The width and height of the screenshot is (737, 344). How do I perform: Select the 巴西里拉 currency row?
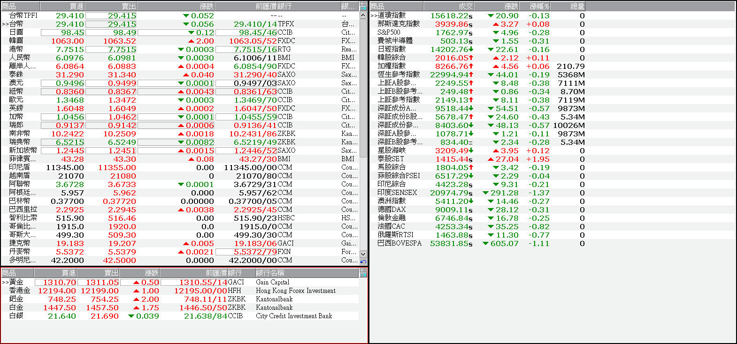tap(180, 209)
